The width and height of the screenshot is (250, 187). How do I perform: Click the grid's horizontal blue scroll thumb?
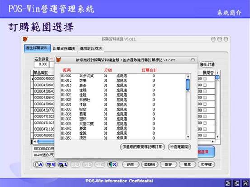pyautogui.click(x=46, y=141)
